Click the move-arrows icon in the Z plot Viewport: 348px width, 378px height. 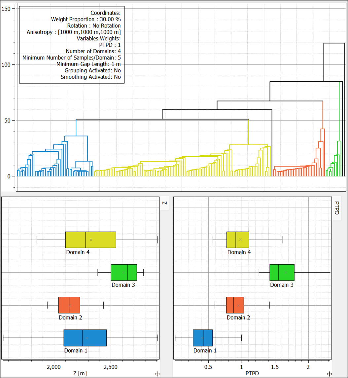click(157, 374)
